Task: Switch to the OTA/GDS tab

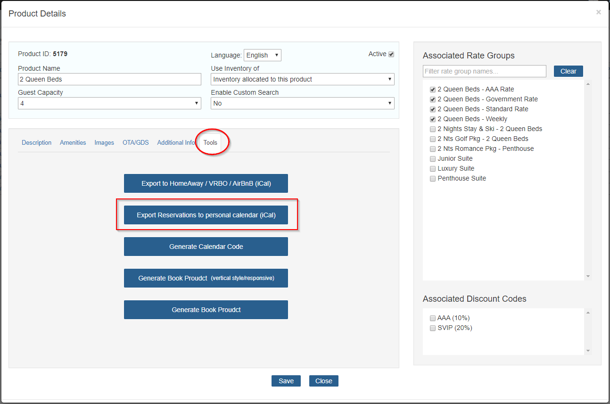Action: 136,142
